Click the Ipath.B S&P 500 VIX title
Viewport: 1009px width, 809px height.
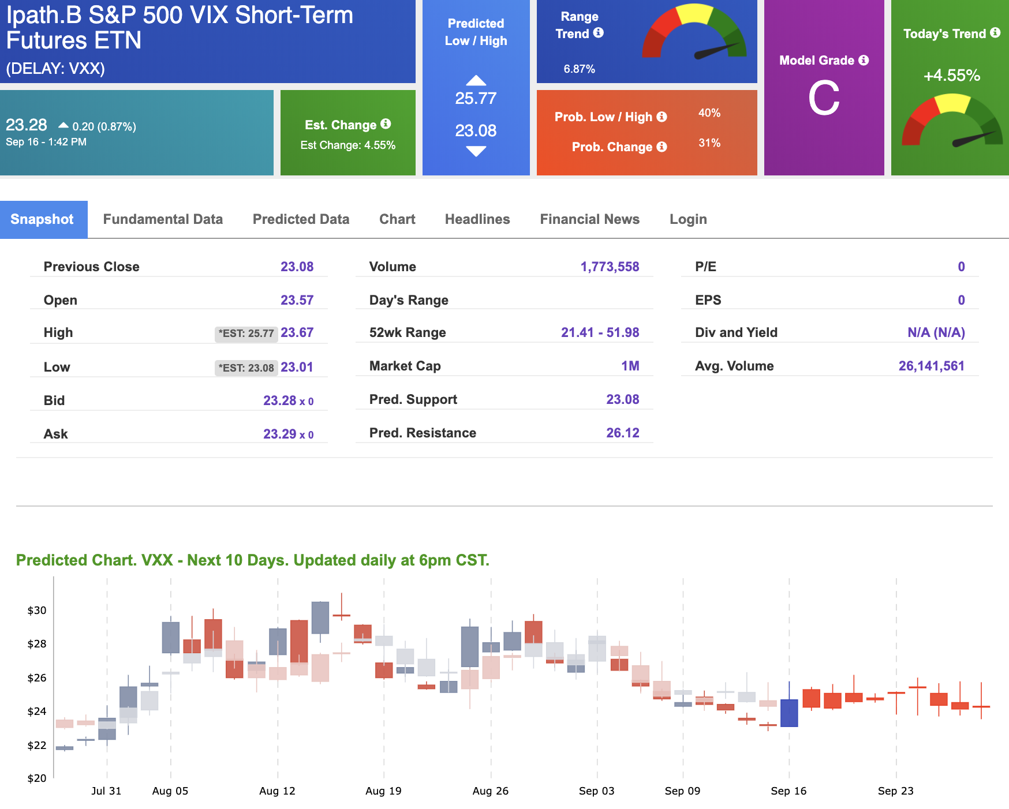tap(180, 27)
